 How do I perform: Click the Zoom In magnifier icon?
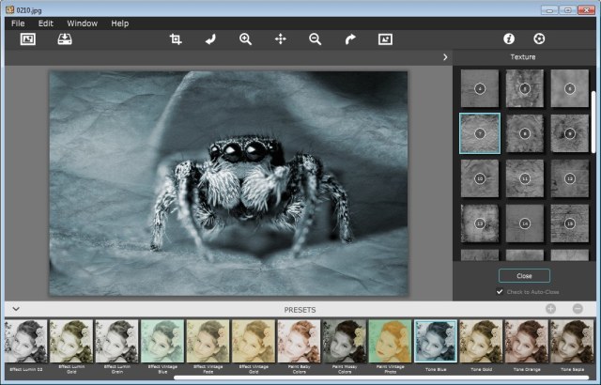(245, 39)
